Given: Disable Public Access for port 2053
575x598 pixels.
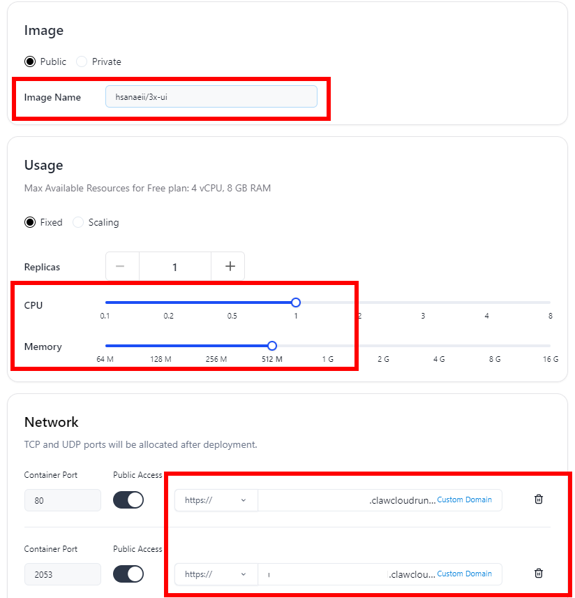Looking at the screenshot, I should [128, 574].
